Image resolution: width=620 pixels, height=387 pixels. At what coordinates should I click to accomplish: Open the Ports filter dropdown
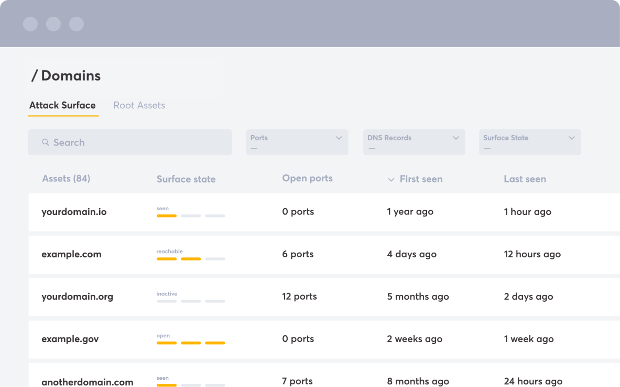tap(297, 142)
